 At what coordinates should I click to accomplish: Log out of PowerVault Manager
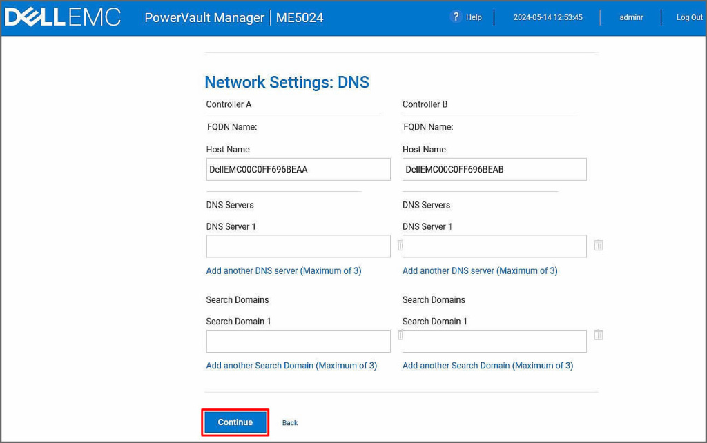coord(689,17)
